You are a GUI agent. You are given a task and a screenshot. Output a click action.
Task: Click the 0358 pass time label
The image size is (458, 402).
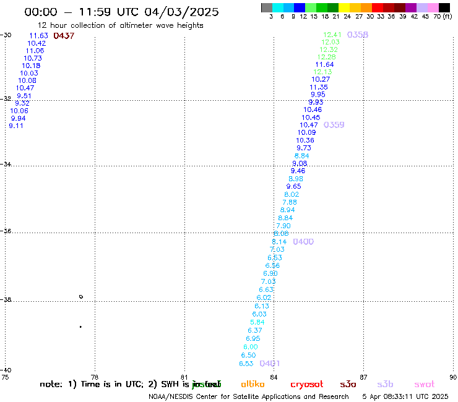(358, 35)
